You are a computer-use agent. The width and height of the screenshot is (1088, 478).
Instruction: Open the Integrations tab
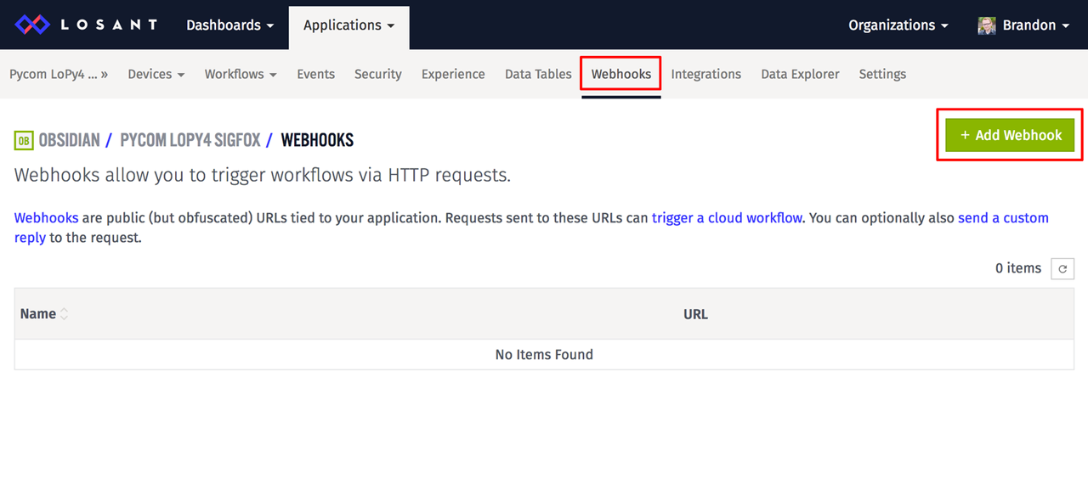705,75
